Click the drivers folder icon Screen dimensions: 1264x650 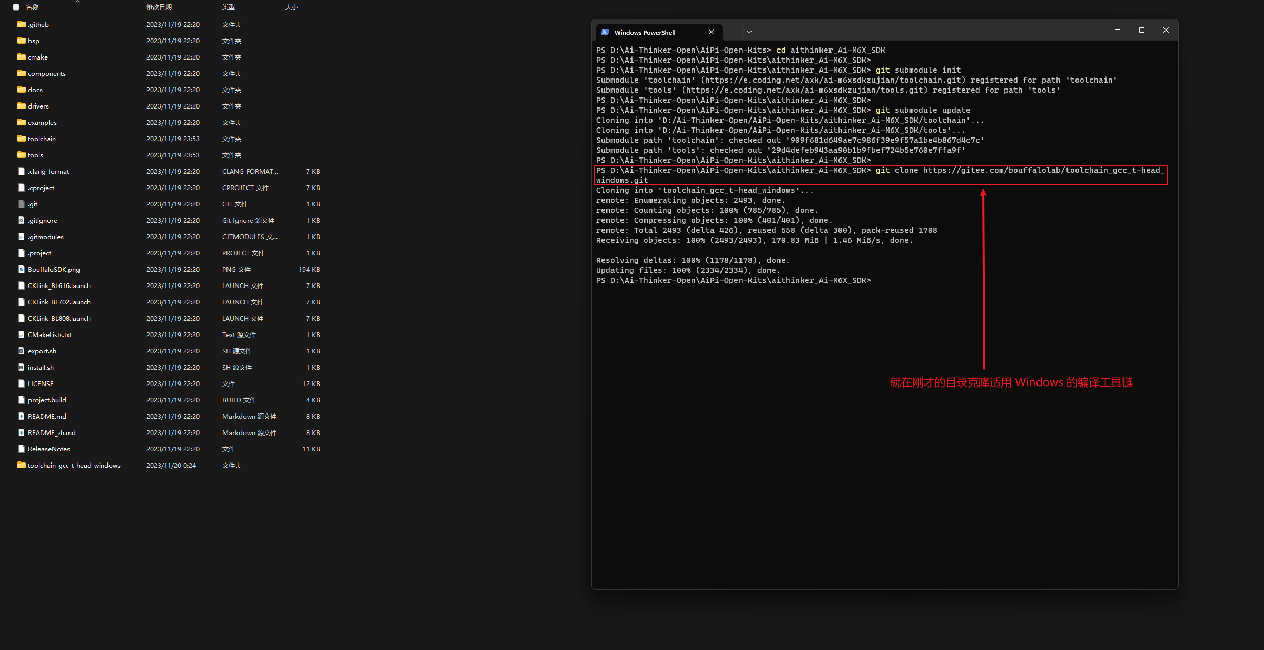(21, 106)
